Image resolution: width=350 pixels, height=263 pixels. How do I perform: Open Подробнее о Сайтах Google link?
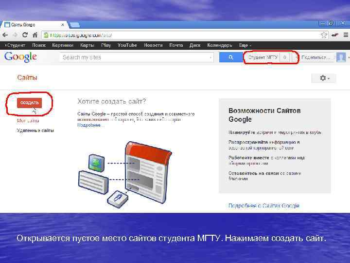[x=264, y=206]
